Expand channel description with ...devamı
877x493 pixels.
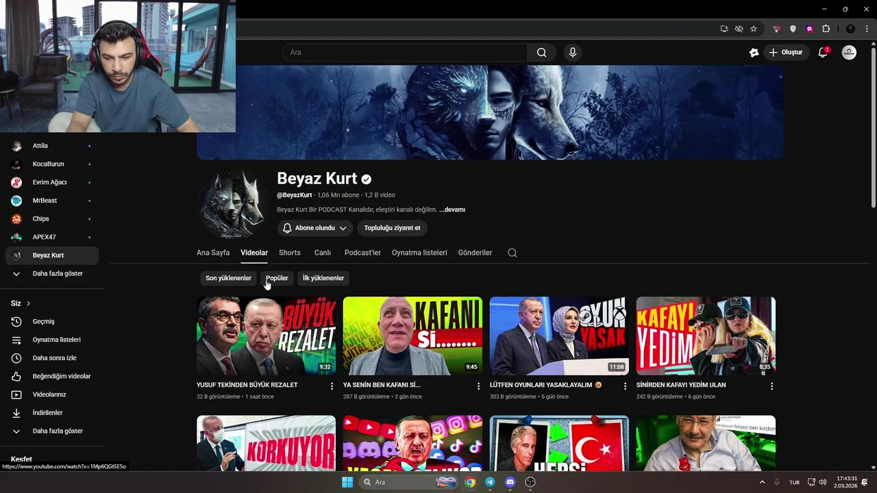coord(452,210)
